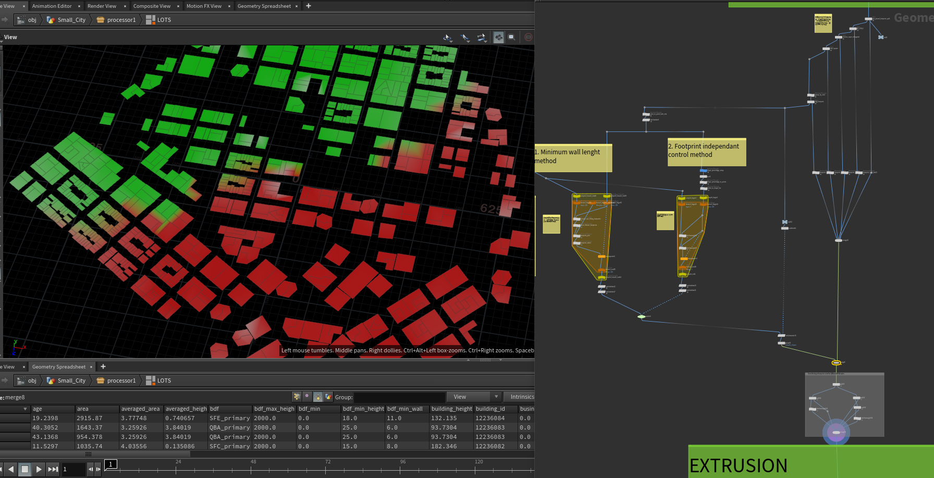This screenshot has height=478, width=934.
Task: Toggle the highlighted viewport display mode button
Action: point(499,38)
